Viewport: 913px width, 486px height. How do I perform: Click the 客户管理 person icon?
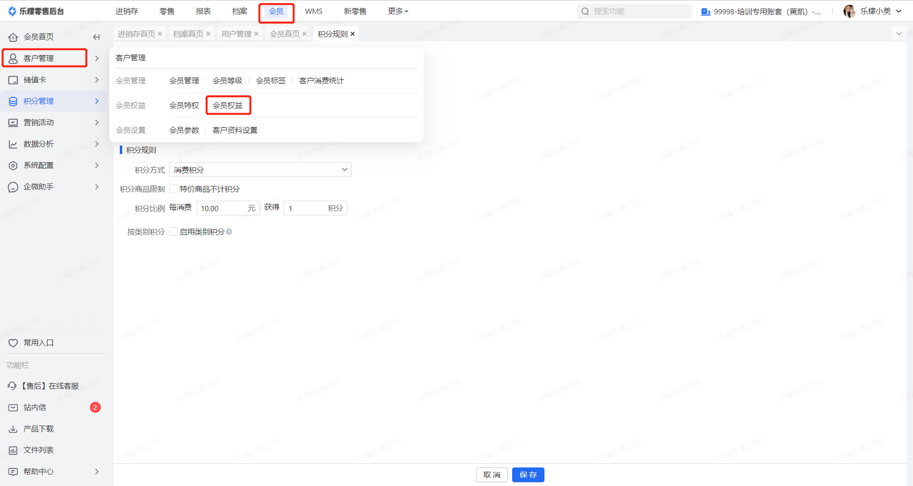13,58
